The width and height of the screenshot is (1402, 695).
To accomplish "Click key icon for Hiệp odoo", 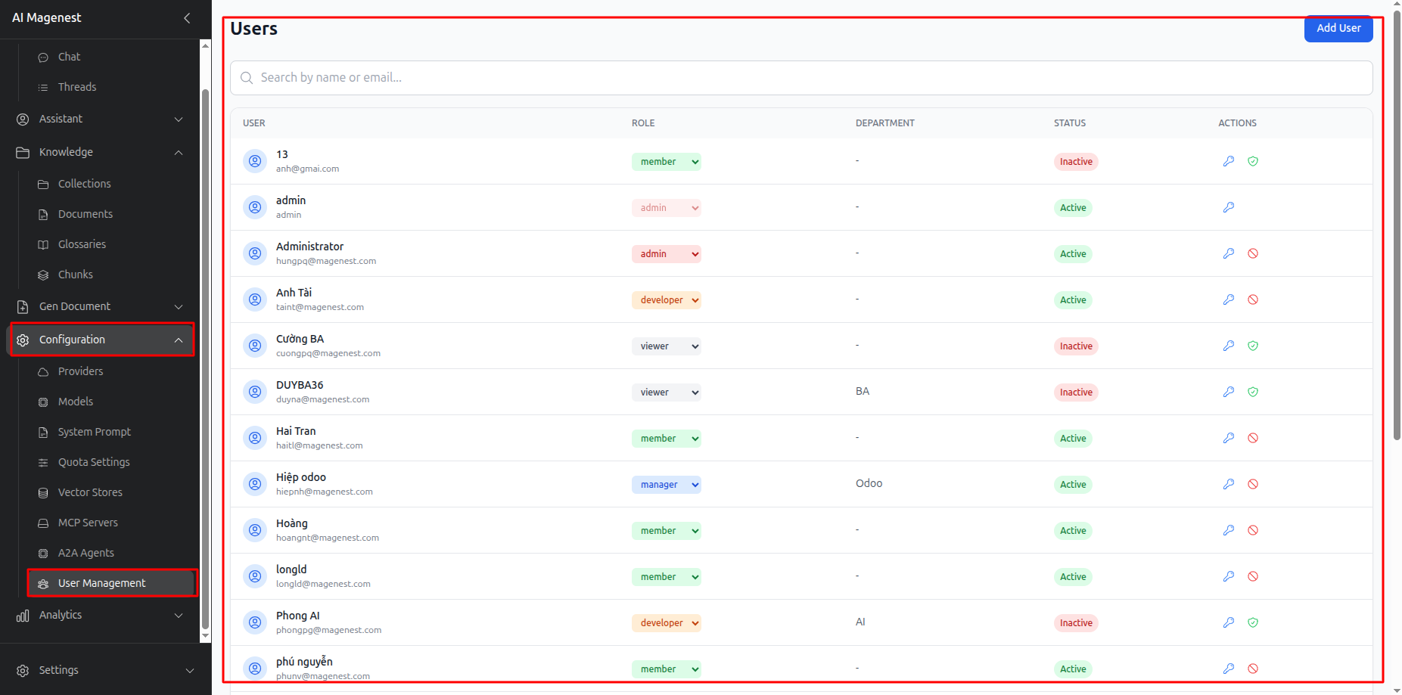I will coord(1229,484).
